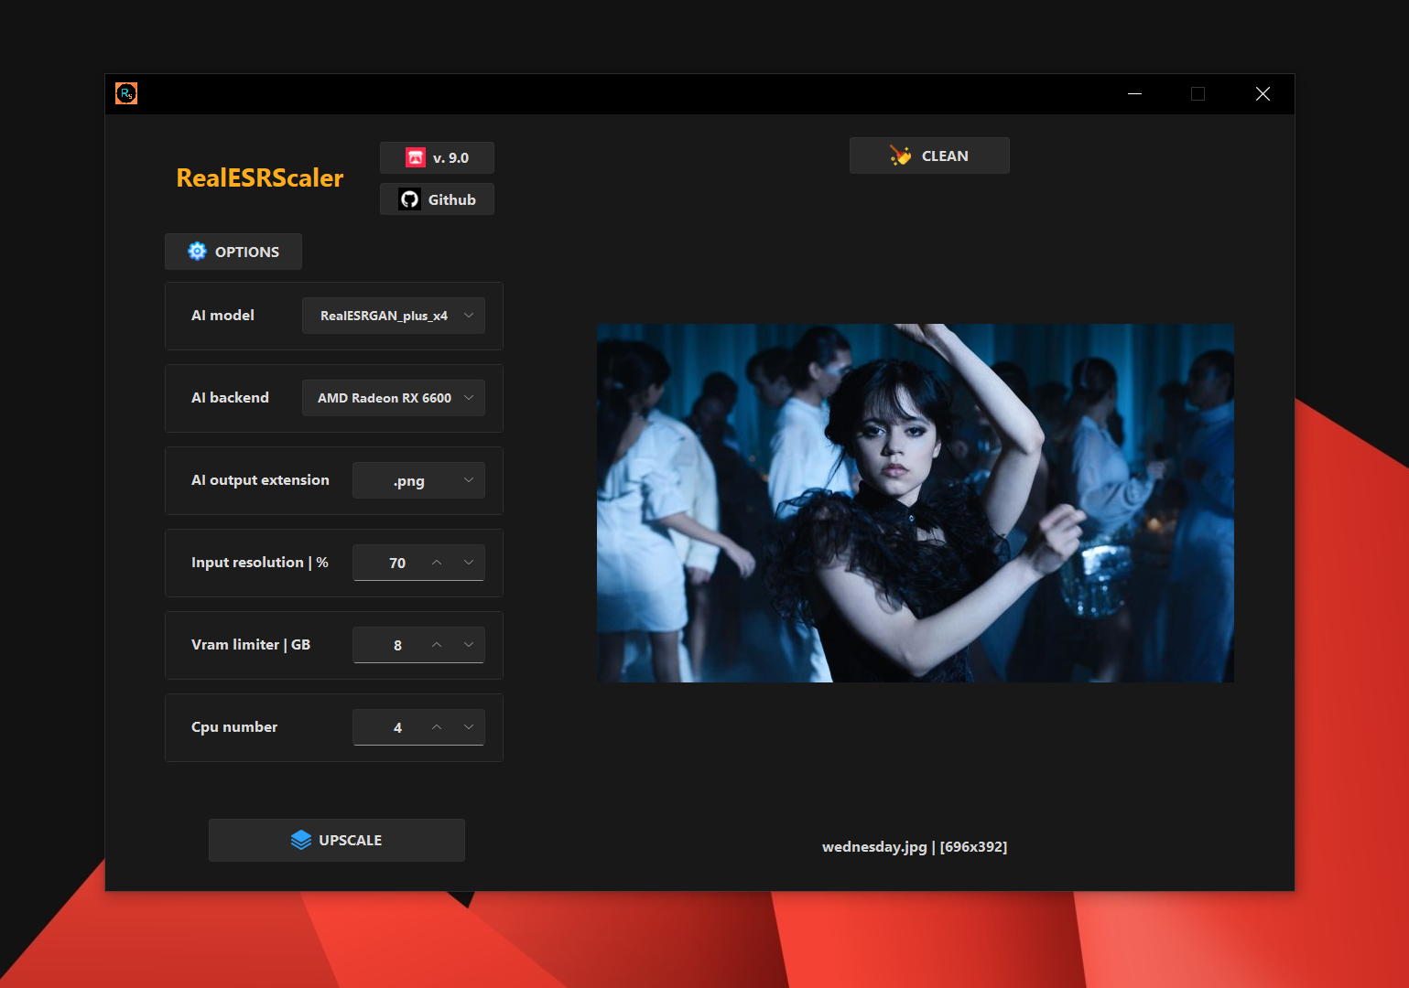Click the blue gear icon beside OPTIONS
The image size is (1409, 988).
click(x=197, y=251)
